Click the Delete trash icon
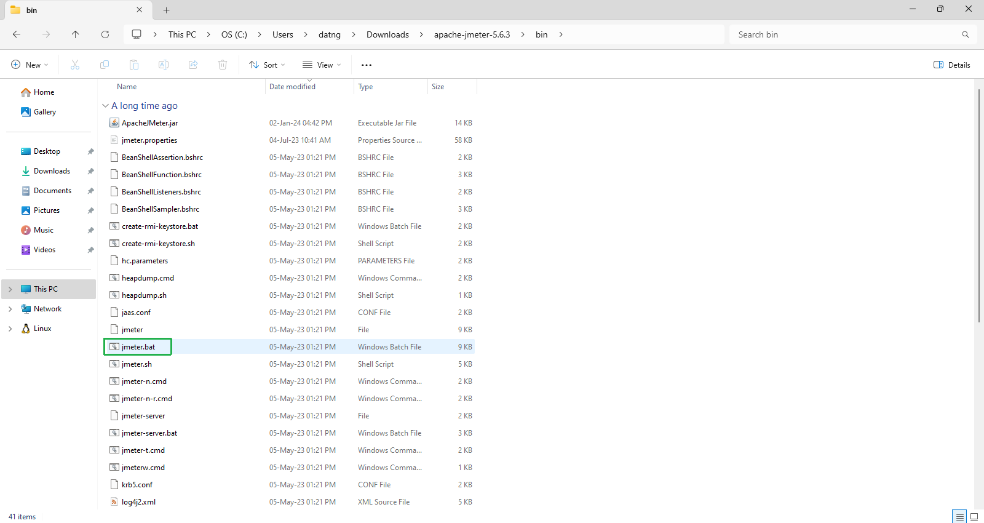The image size is (984, 523). coord(223,65)
